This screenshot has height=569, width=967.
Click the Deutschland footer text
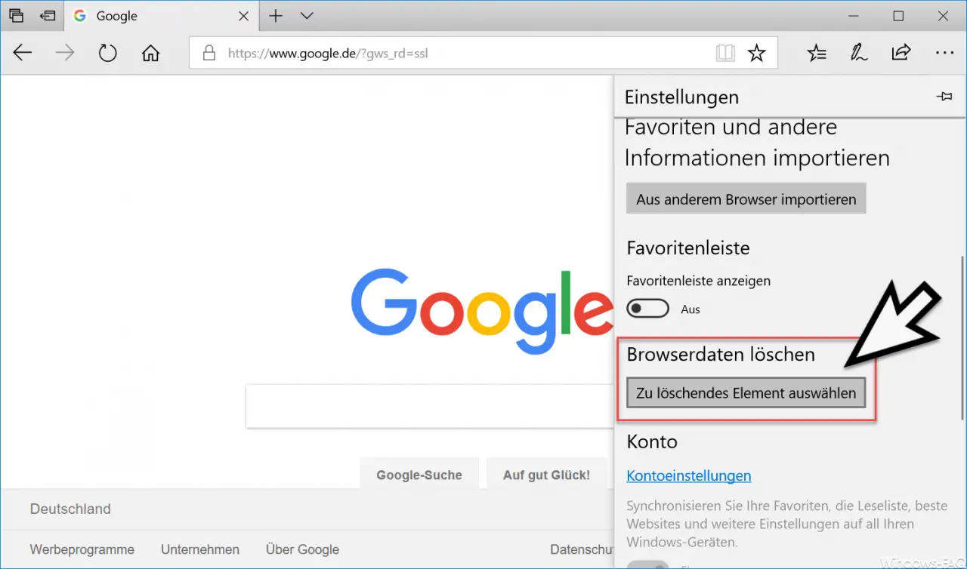pyautogui.click(x=70, y=509)
